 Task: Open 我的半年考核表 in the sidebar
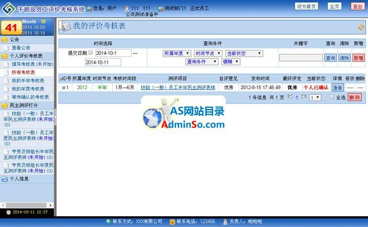click(28, 81)
